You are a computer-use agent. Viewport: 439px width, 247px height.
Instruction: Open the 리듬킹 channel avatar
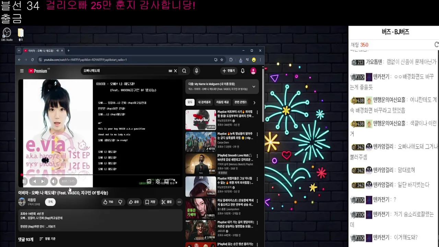22,202
